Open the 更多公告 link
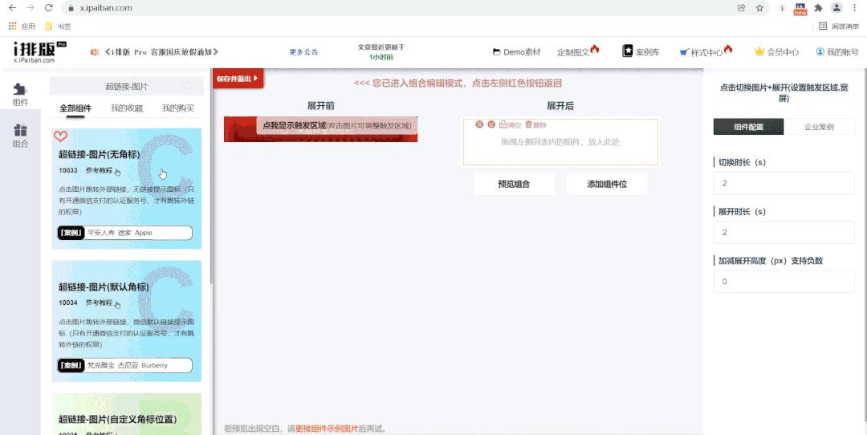The width and height of the screenshot is (867, 435). click(303, 52)
